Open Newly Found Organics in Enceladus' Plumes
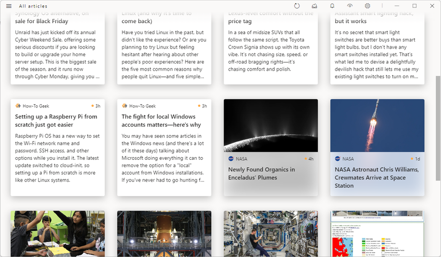Viewport: 441px width, 257px height. pos(261,174)
